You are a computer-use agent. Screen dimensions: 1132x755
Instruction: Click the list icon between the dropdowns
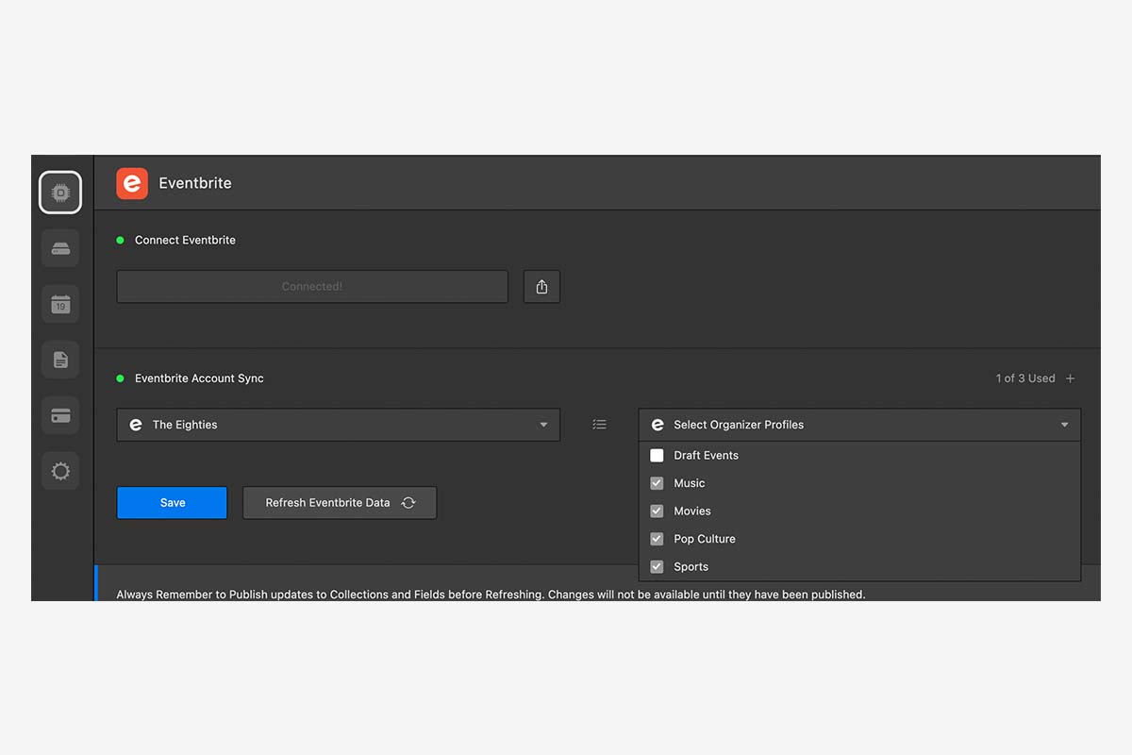pyautogui.click(x=599, y=425)
